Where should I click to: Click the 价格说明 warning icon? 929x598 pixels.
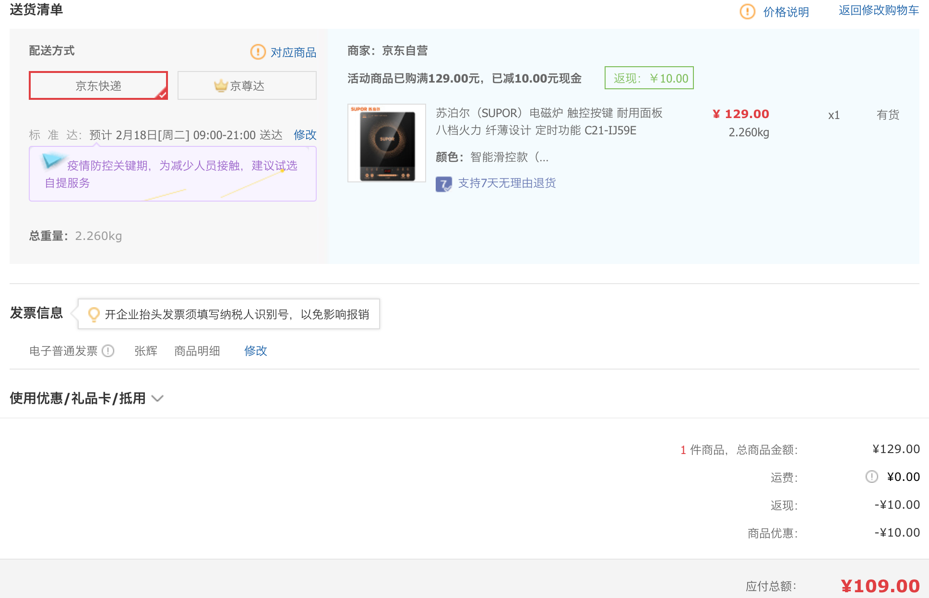click(x=747, y=12)
